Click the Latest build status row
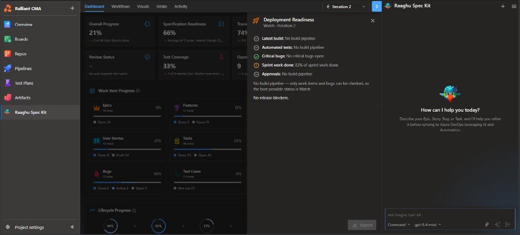 coord(284,39)
